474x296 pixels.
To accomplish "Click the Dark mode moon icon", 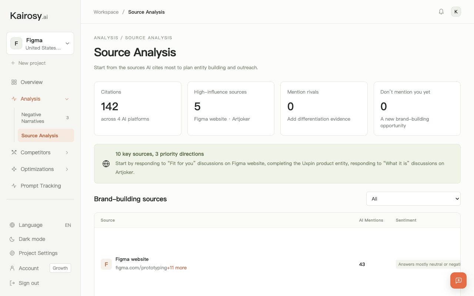I will point(12,239).
